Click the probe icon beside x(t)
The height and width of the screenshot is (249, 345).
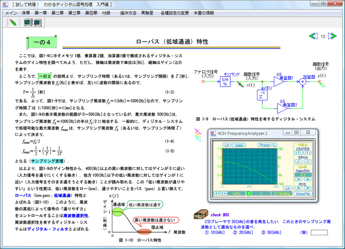(x=241, y=84)
